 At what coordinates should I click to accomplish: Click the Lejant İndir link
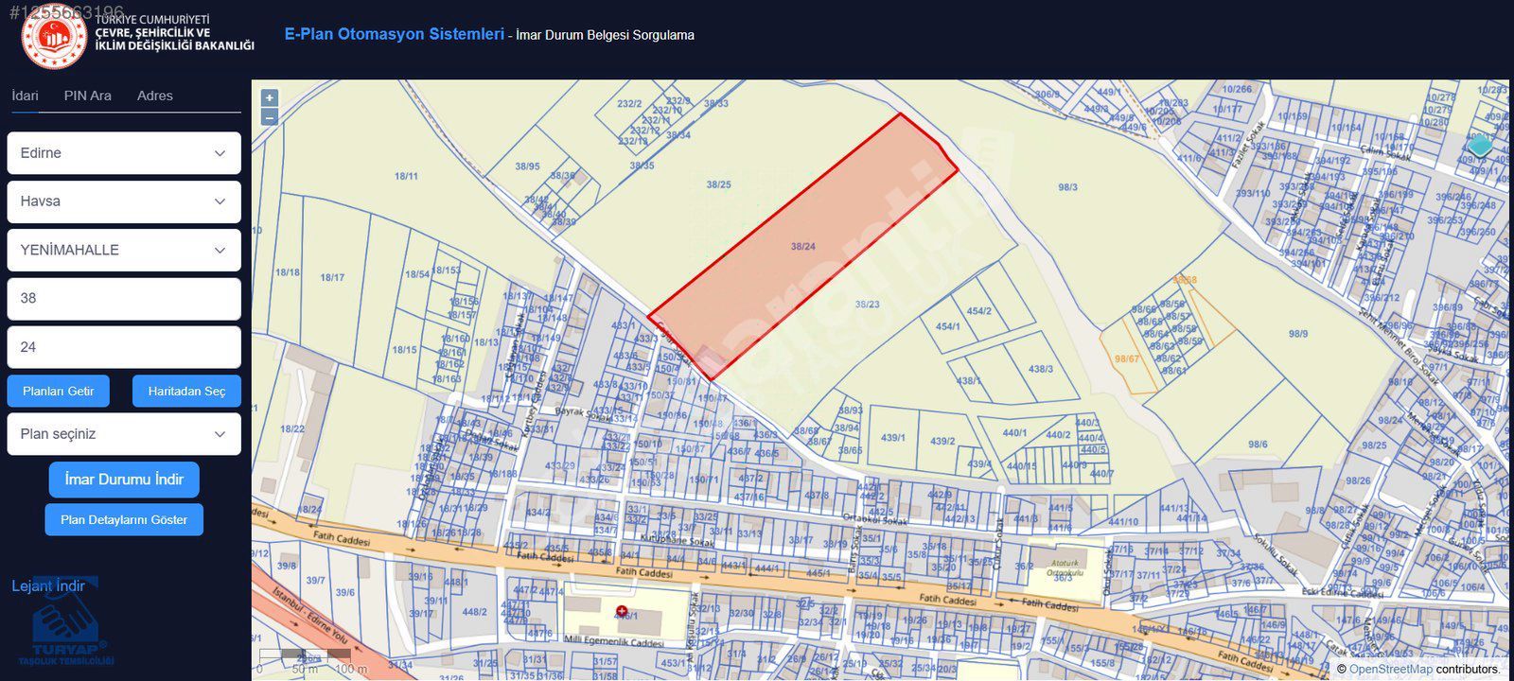(x=48, y=586)
